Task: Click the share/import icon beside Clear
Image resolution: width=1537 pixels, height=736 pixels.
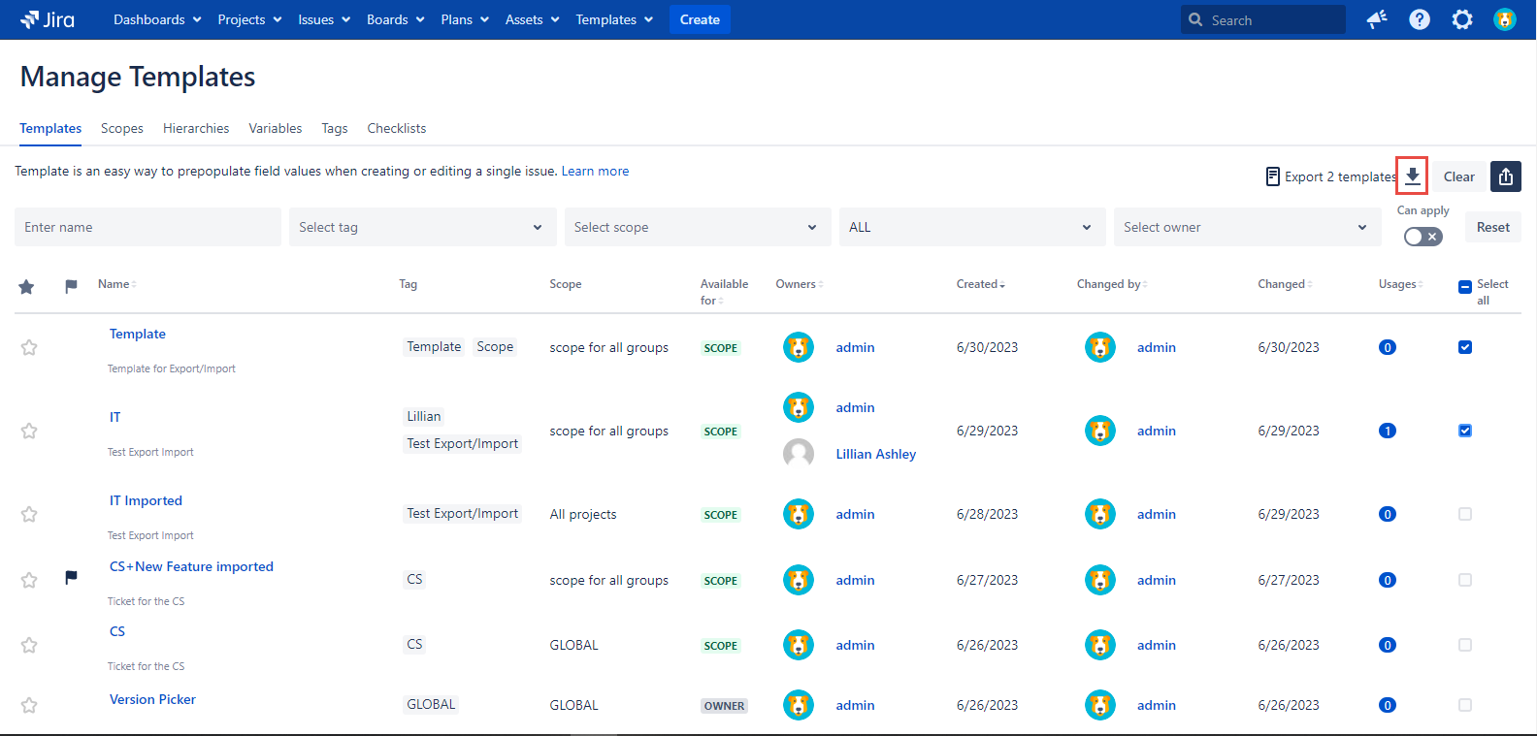Action: click(1505, 176)
